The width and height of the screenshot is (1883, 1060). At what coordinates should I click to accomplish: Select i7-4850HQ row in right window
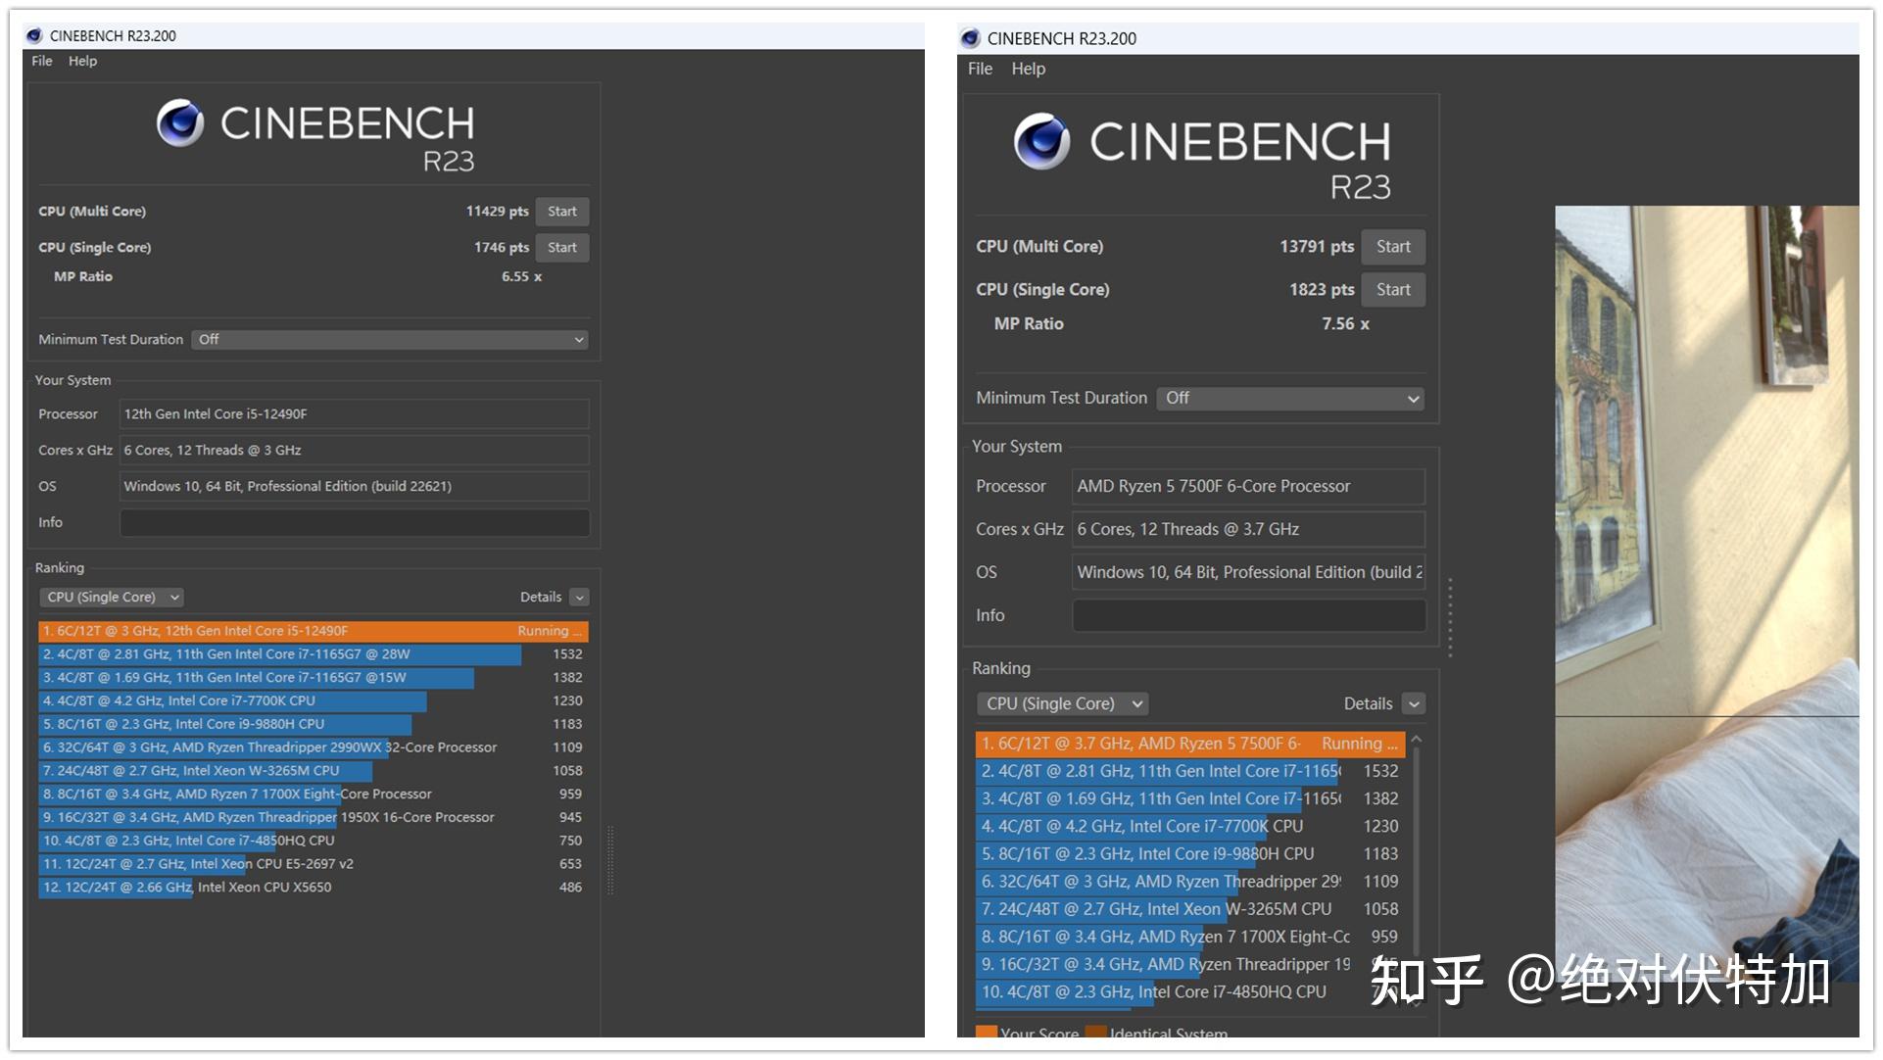click(x=1190, y=992)
